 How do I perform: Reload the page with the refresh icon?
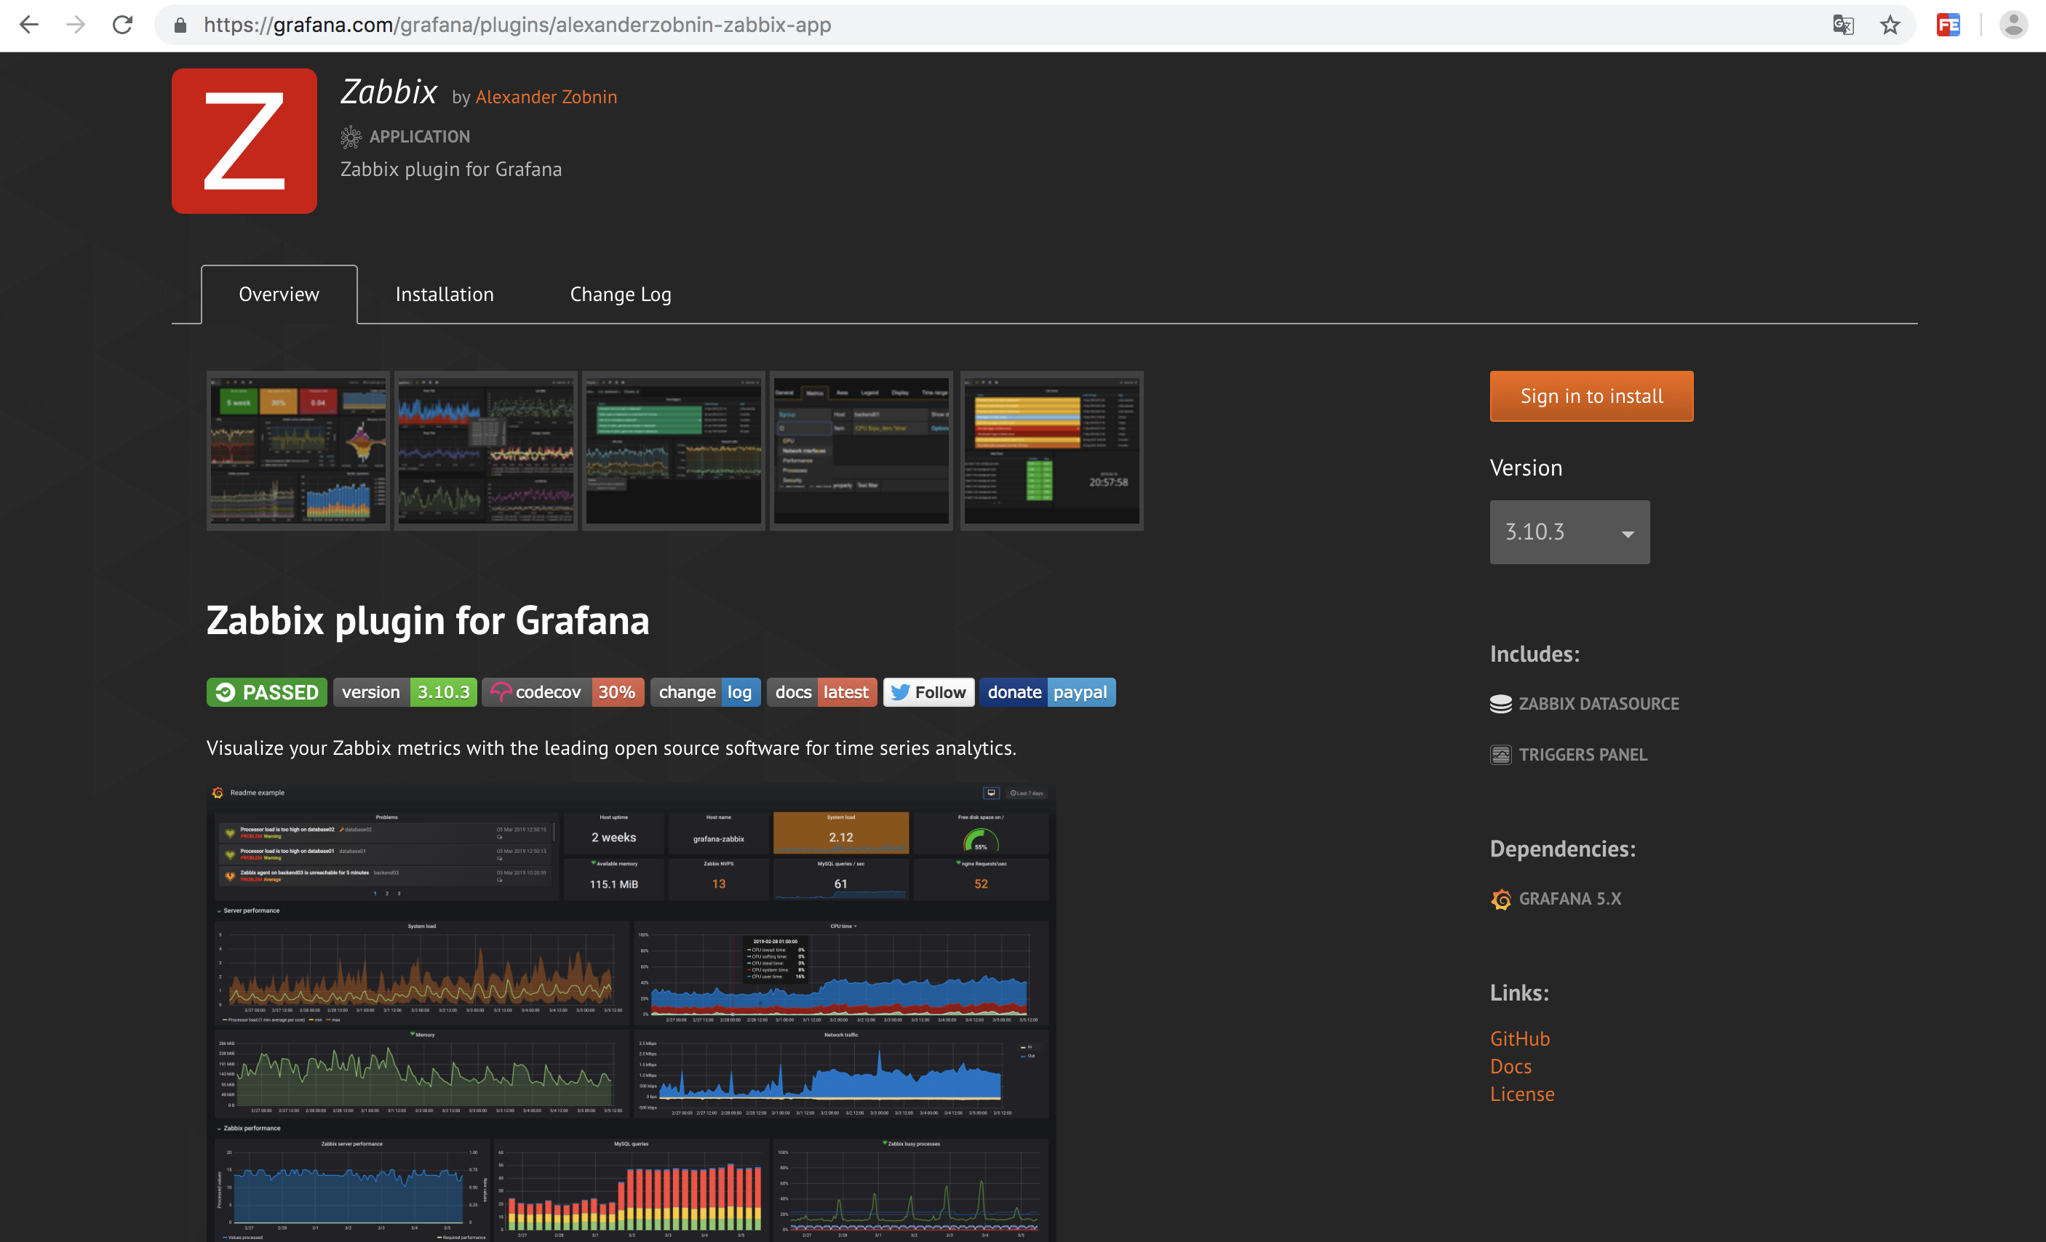coord(123,25)
